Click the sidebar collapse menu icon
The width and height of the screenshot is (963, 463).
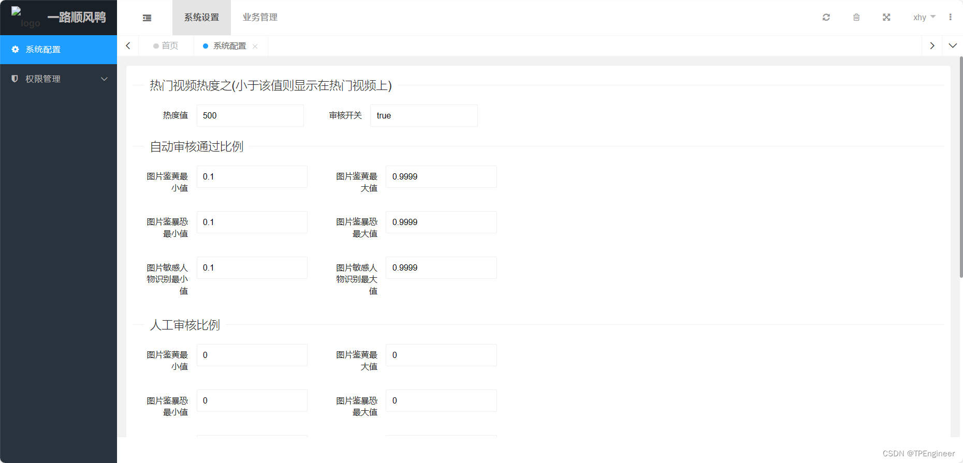[x=147, y=18]
